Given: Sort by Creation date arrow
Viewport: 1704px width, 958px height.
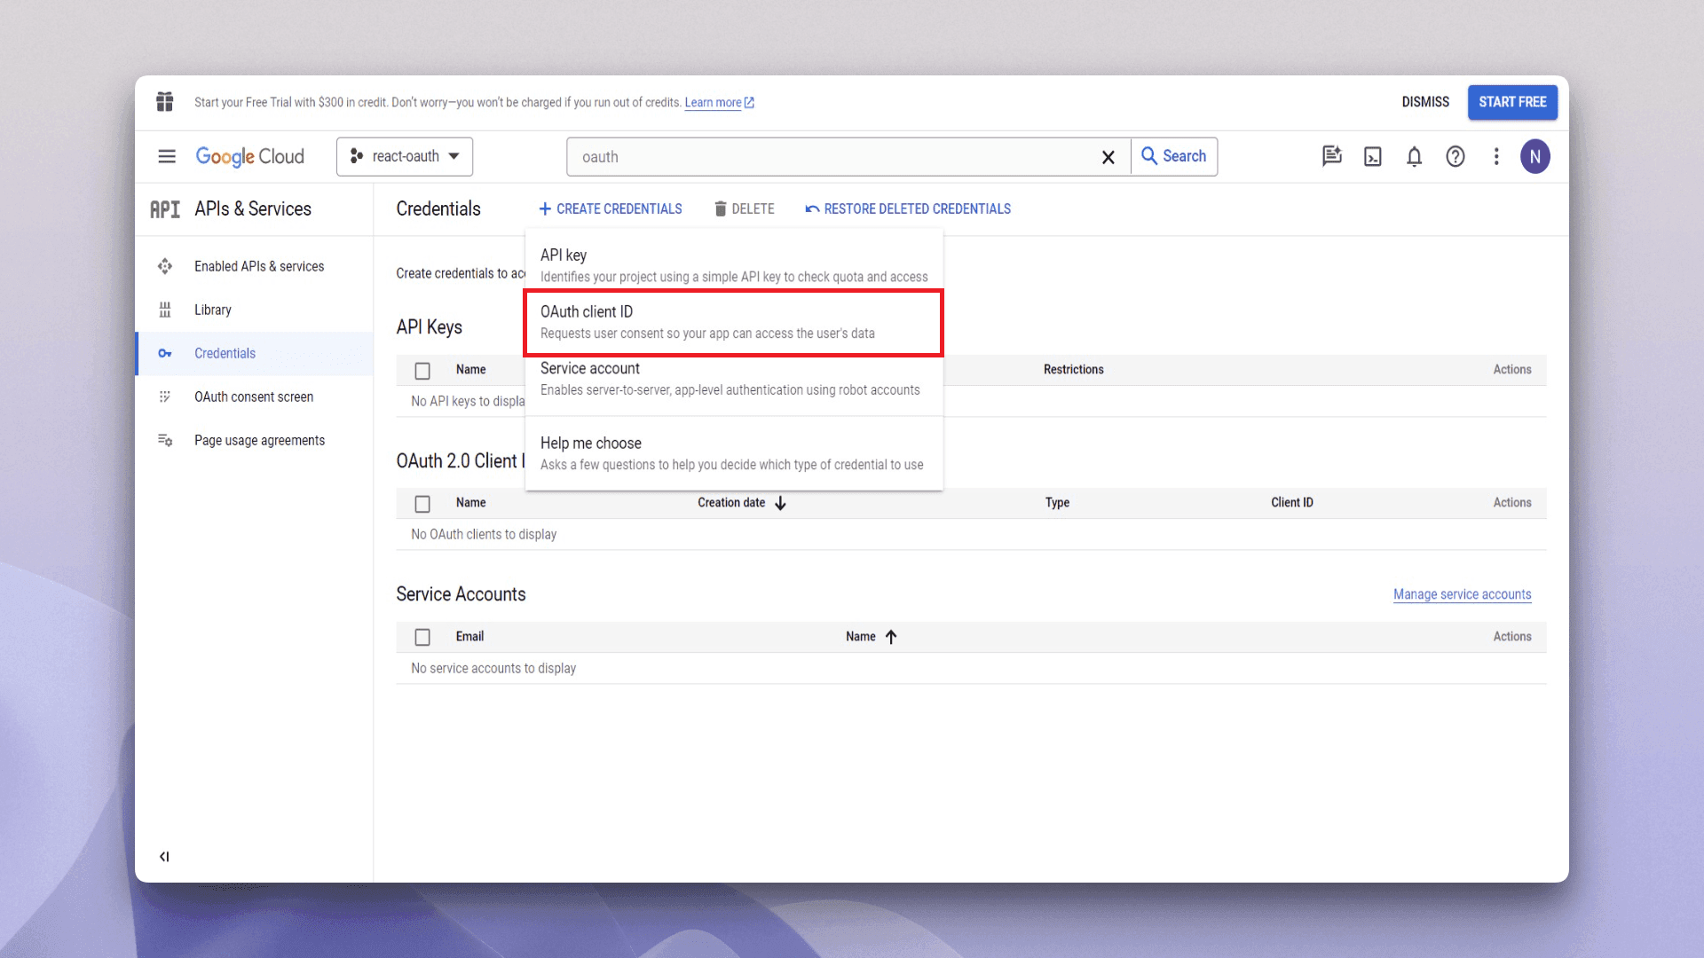Looking at the screenshot, I should tap(780, 503).
